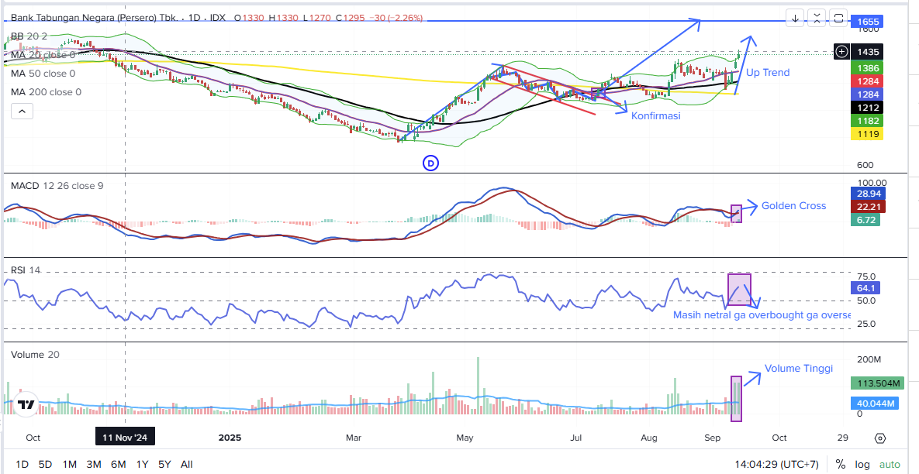Click the high price H1330 value
Screen dimensions: 919x474
(x=282, y=18)
